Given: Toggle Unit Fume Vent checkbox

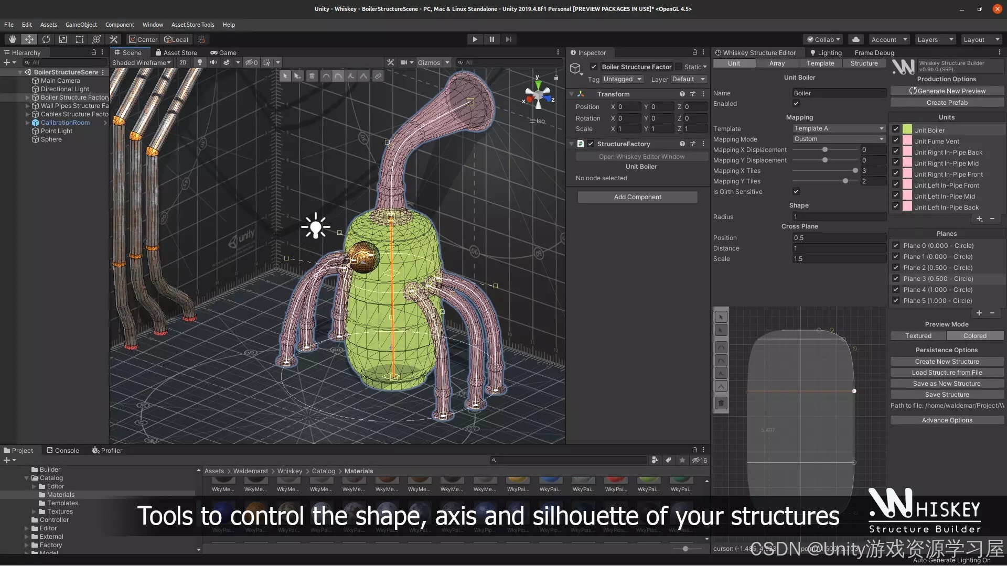Looking at the screenshot, I should [x=896, y=141].
